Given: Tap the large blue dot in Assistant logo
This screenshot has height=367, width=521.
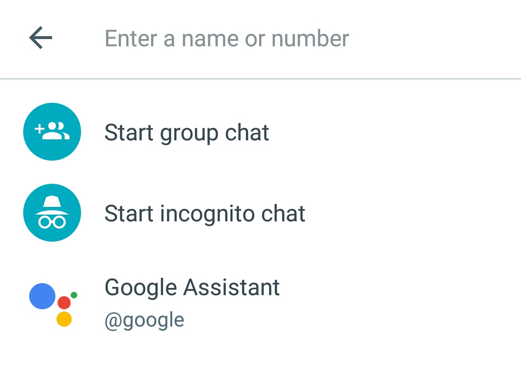Looking at the screenshot, I should tap(42, 296).
